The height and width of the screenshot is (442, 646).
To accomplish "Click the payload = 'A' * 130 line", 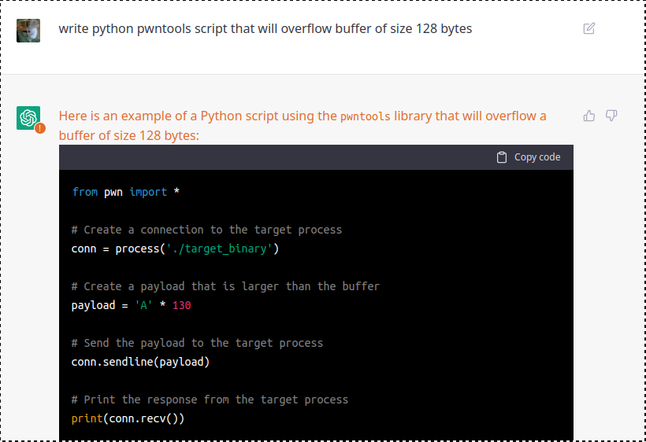I will (x=131, y=305).
